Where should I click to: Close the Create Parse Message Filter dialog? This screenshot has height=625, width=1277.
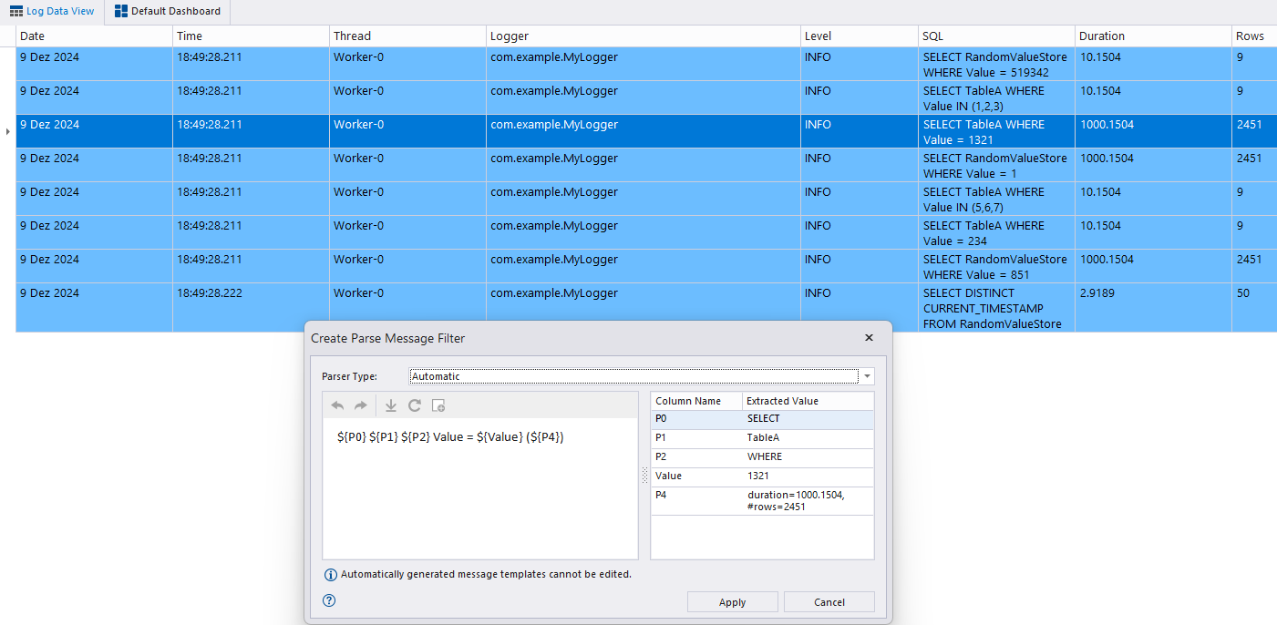[869, 337]
